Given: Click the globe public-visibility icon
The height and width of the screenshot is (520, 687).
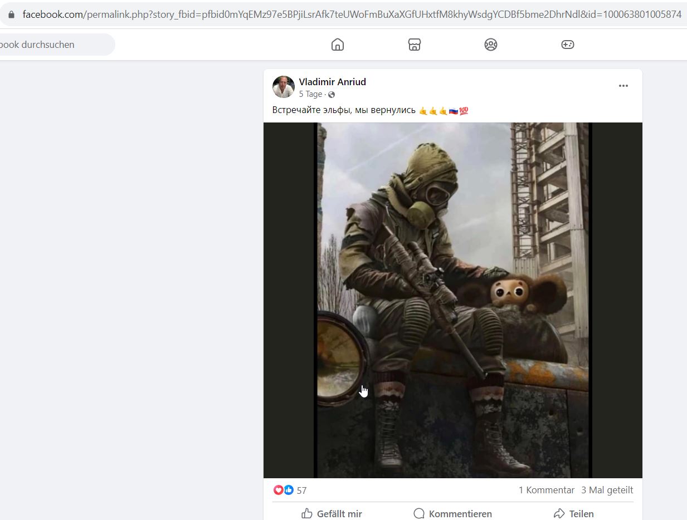Looking at the screenshot, I should click(x=332, y=95).
